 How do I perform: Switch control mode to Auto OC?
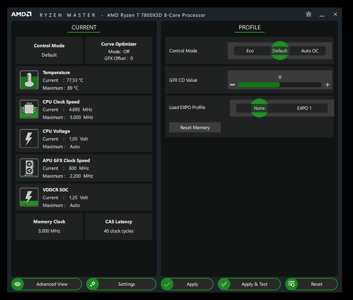310,51
